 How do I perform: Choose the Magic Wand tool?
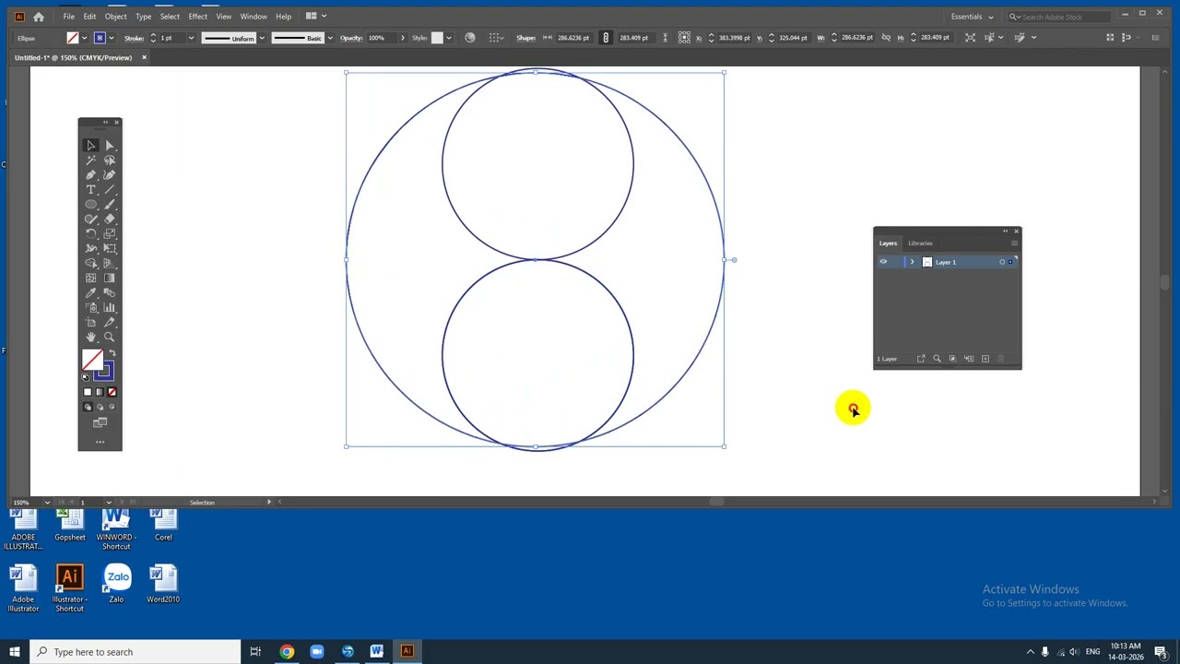tap(90, 160)
